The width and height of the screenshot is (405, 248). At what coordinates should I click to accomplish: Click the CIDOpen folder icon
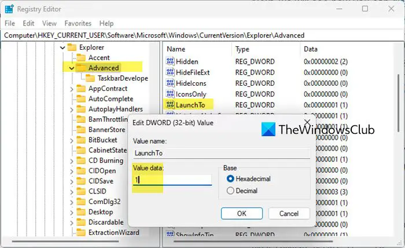[x=81, y=171]
